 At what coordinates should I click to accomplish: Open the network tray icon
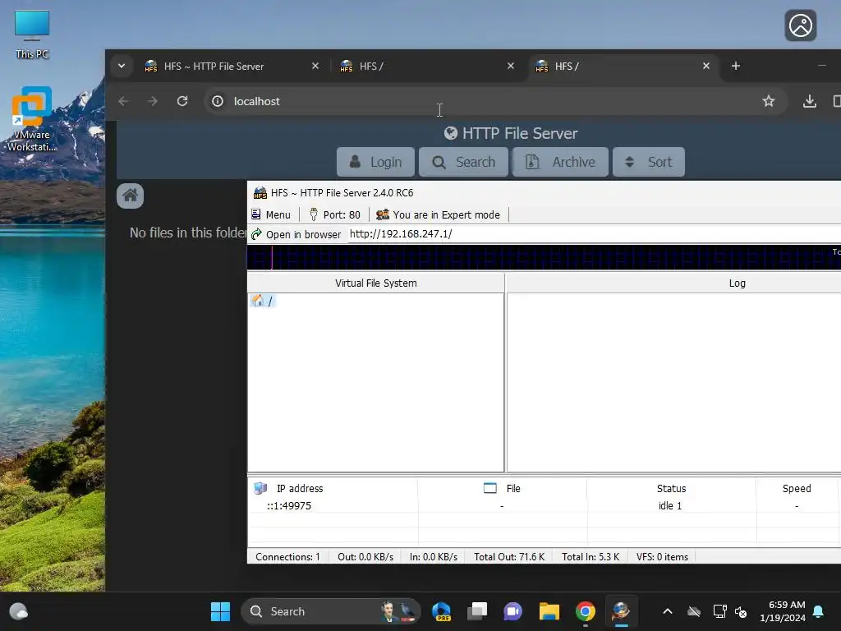pos(719,611)
